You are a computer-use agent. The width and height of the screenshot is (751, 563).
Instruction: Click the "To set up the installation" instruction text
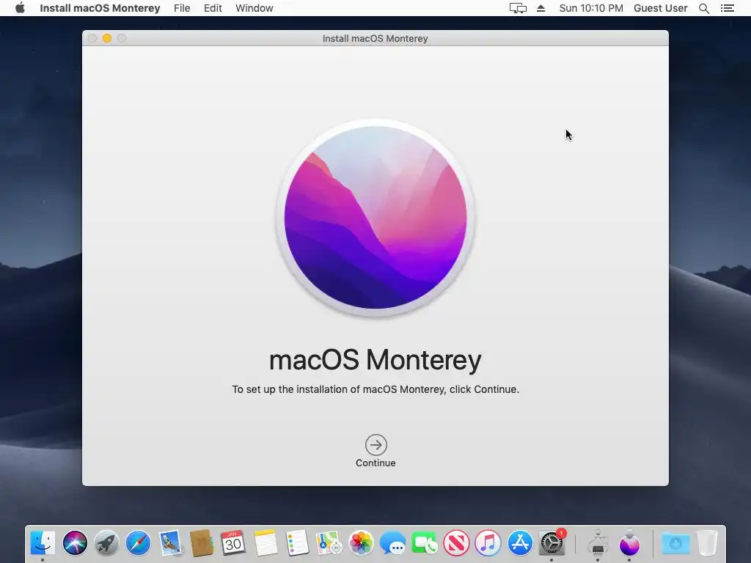375,389
